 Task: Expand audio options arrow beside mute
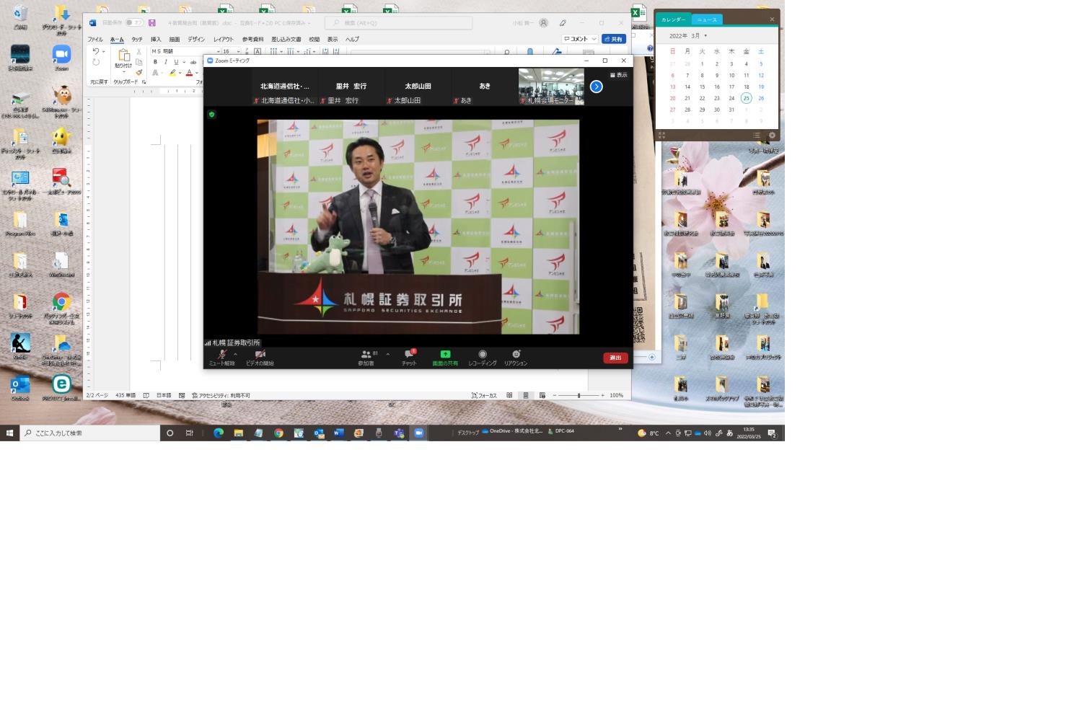(235, 354)
